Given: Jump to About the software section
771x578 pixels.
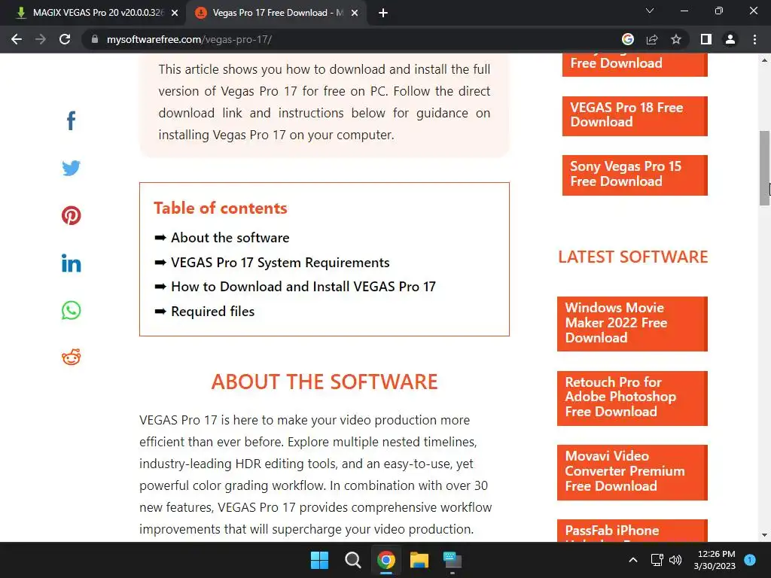Looking at the screenshot, I should click(x=230, y=238).
